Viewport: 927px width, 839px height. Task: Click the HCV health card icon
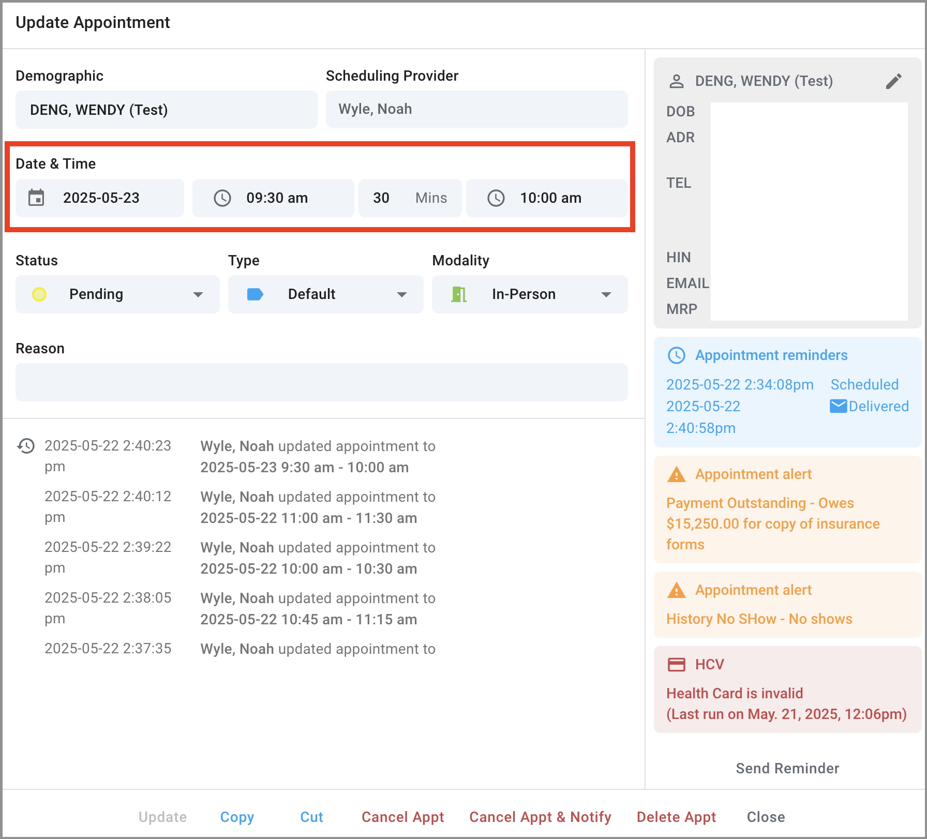coord(677,665)
